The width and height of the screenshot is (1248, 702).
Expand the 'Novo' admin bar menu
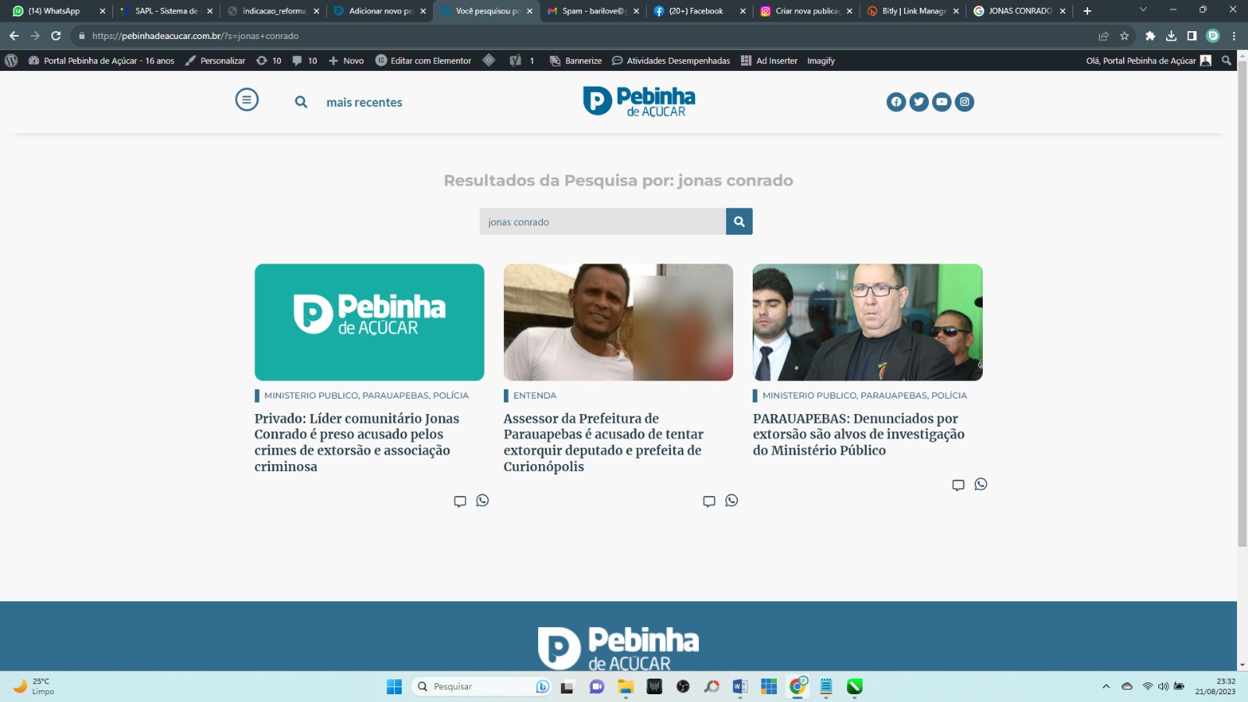[x=346, y=61]
